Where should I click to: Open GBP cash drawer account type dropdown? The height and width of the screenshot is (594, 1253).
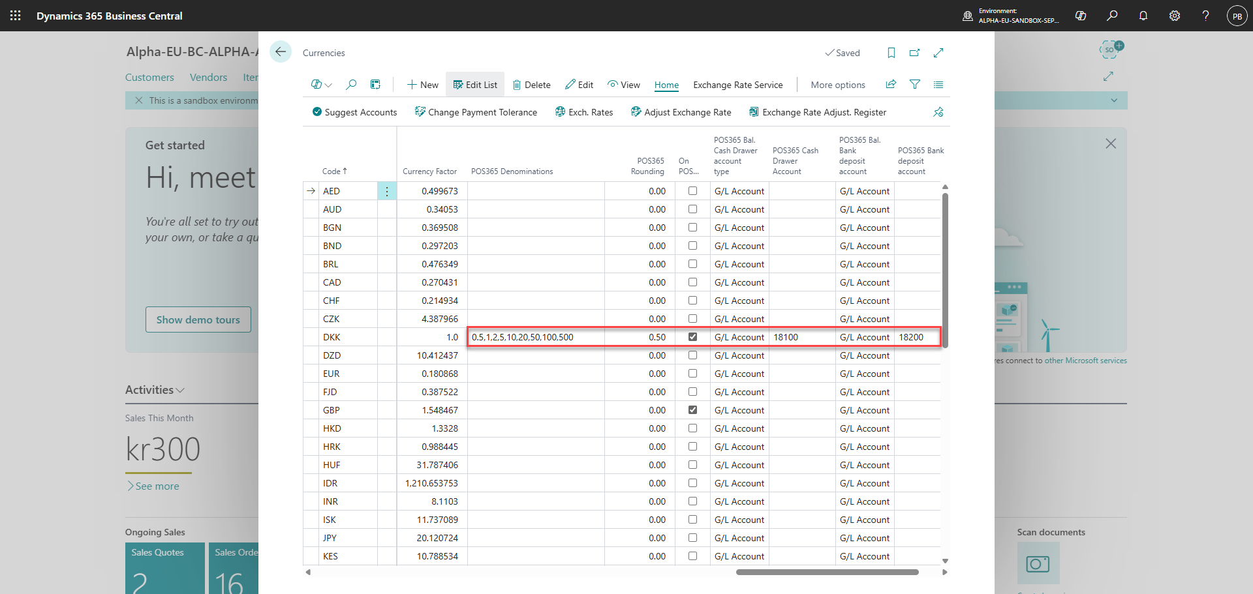739,410
